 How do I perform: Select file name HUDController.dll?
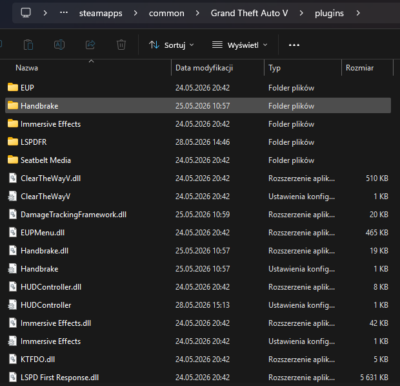(x=51, y=287)
